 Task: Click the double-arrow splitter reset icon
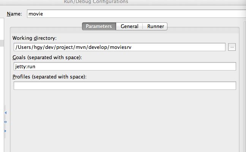pos(5,122)
